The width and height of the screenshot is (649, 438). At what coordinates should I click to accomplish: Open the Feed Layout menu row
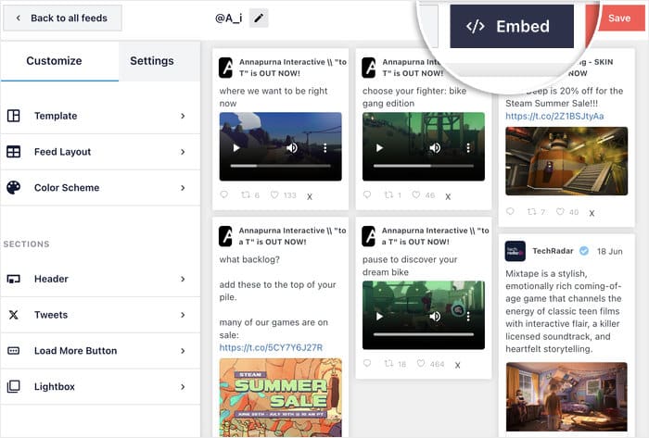(x=100, y=152)
